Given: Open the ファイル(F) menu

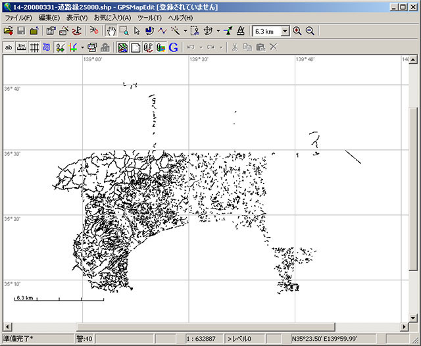Looking at the screenshot, I should pos(19,17).
